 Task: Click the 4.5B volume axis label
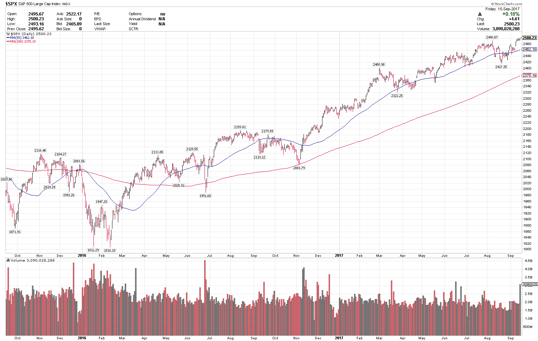click(528, 261)
